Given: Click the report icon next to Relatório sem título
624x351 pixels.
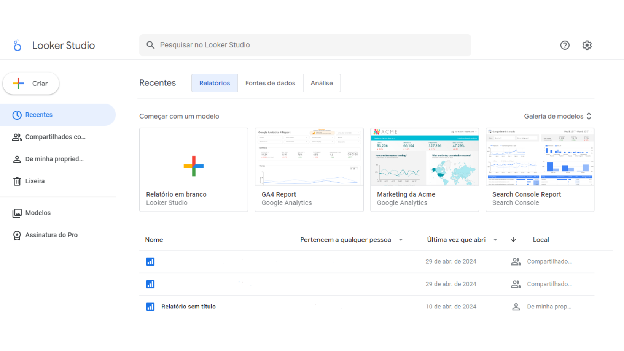Looking at the screenshot, I should [x=150, y=307].
